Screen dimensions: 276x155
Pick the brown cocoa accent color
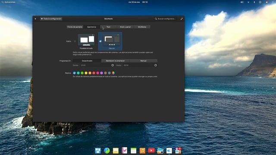(105, 73)
